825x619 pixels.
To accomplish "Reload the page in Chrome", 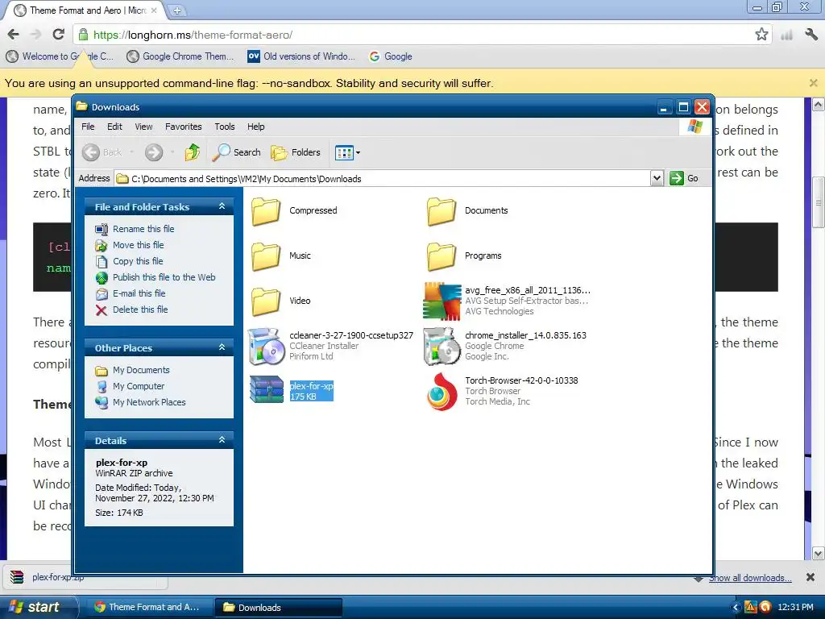I will (58, 35).
